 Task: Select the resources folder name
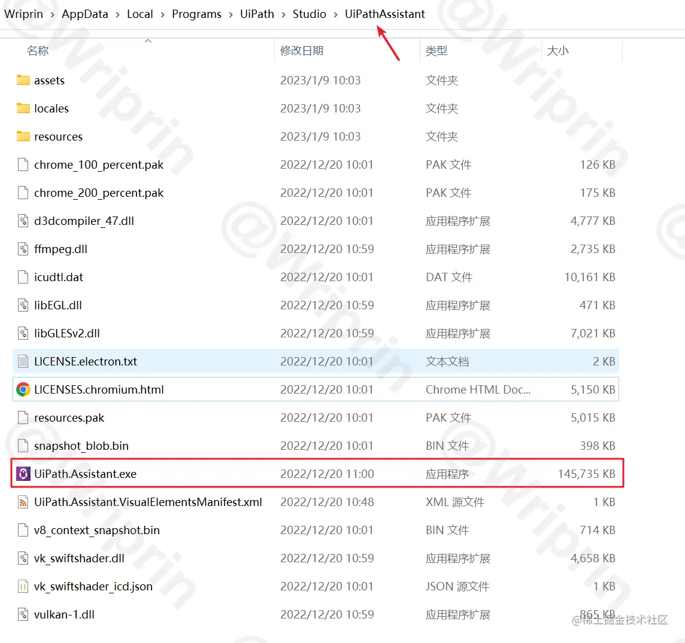pyautogui.click(x=58, y=136)
